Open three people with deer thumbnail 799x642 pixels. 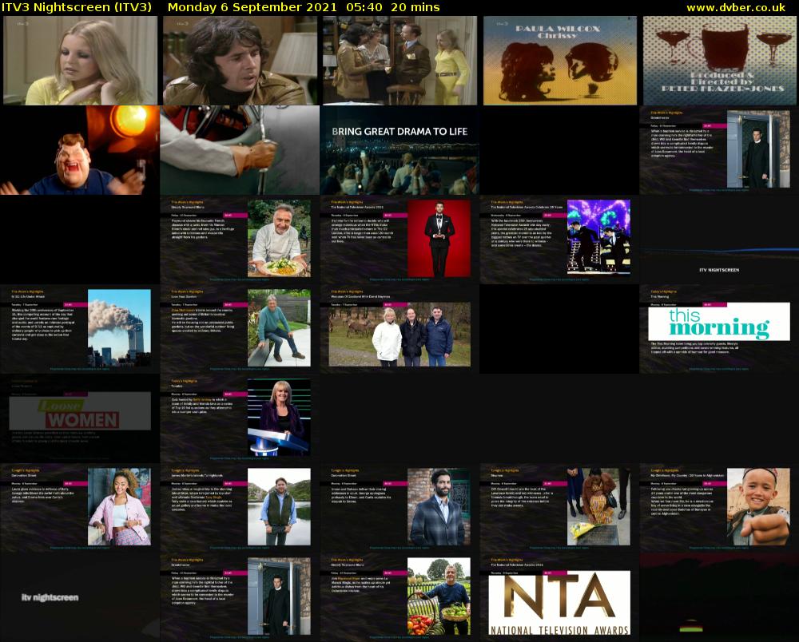[399, 329]
